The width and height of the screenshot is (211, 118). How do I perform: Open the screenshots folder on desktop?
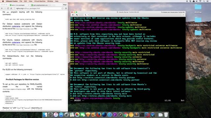point(198,34)
